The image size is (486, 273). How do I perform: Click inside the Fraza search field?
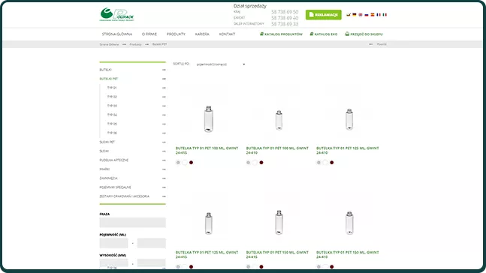coord(133,223)
